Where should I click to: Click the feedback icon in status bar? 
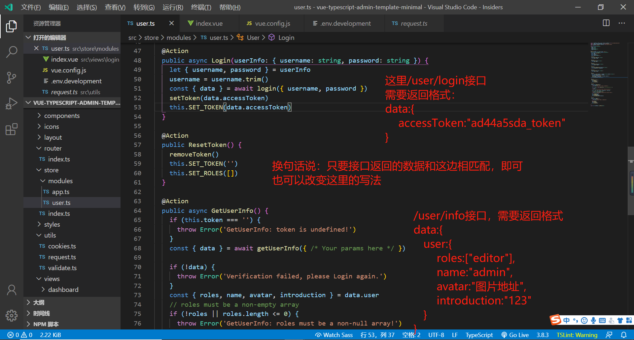click(609, 335)
